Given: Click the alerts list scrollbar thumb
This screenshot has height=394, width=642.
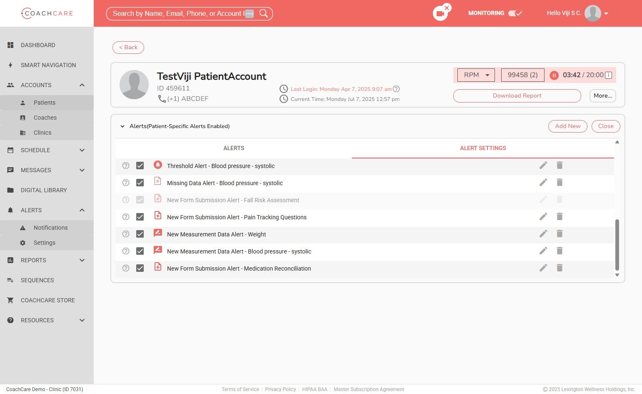Looking at the screenshot, I should coord(617,245).
